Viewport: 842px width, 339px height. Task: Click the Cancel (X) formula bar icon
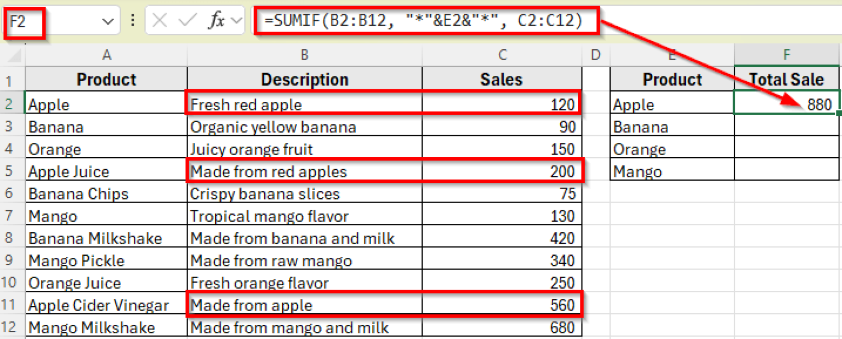point(160,21)
